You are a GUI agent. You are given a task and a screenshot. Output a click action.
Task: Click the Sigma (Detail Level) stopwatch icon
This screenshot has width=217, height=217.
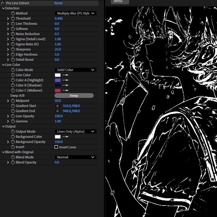13,39
